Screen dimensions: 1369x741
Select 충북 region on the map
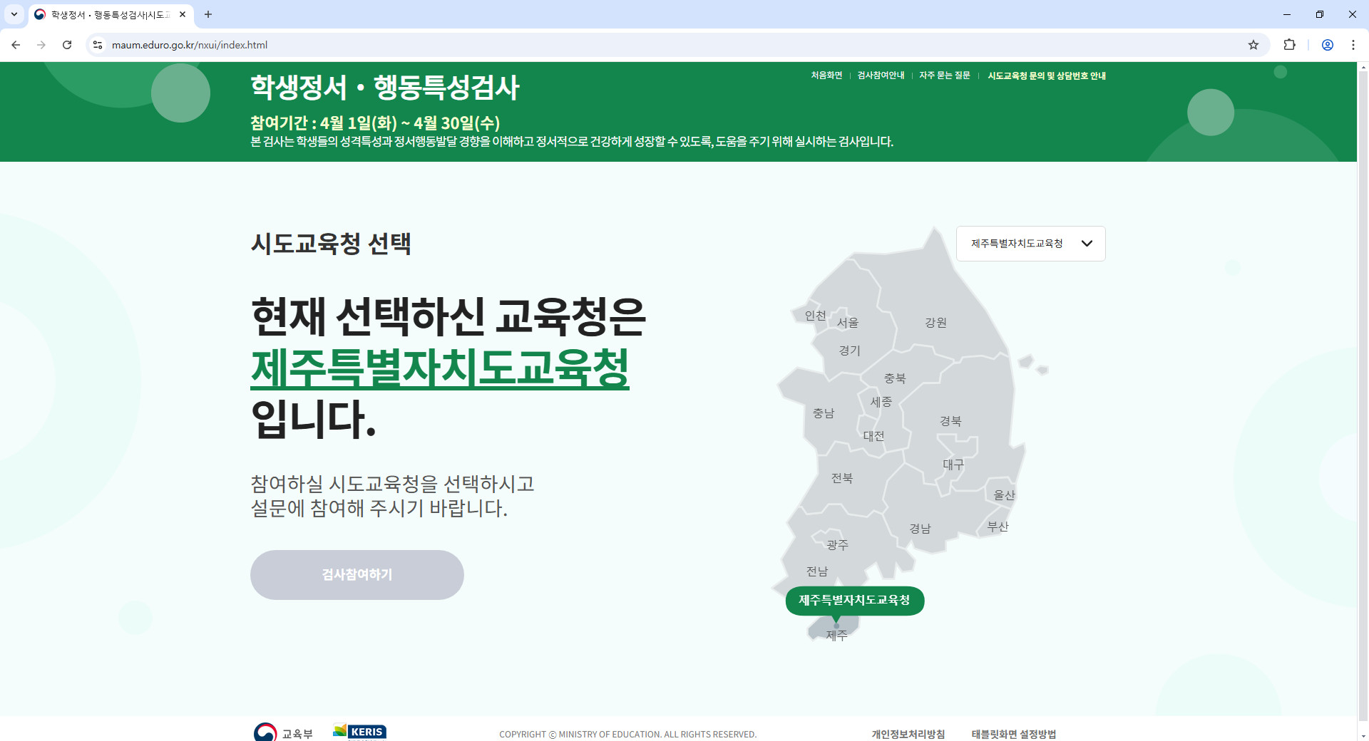pos(895,378)
